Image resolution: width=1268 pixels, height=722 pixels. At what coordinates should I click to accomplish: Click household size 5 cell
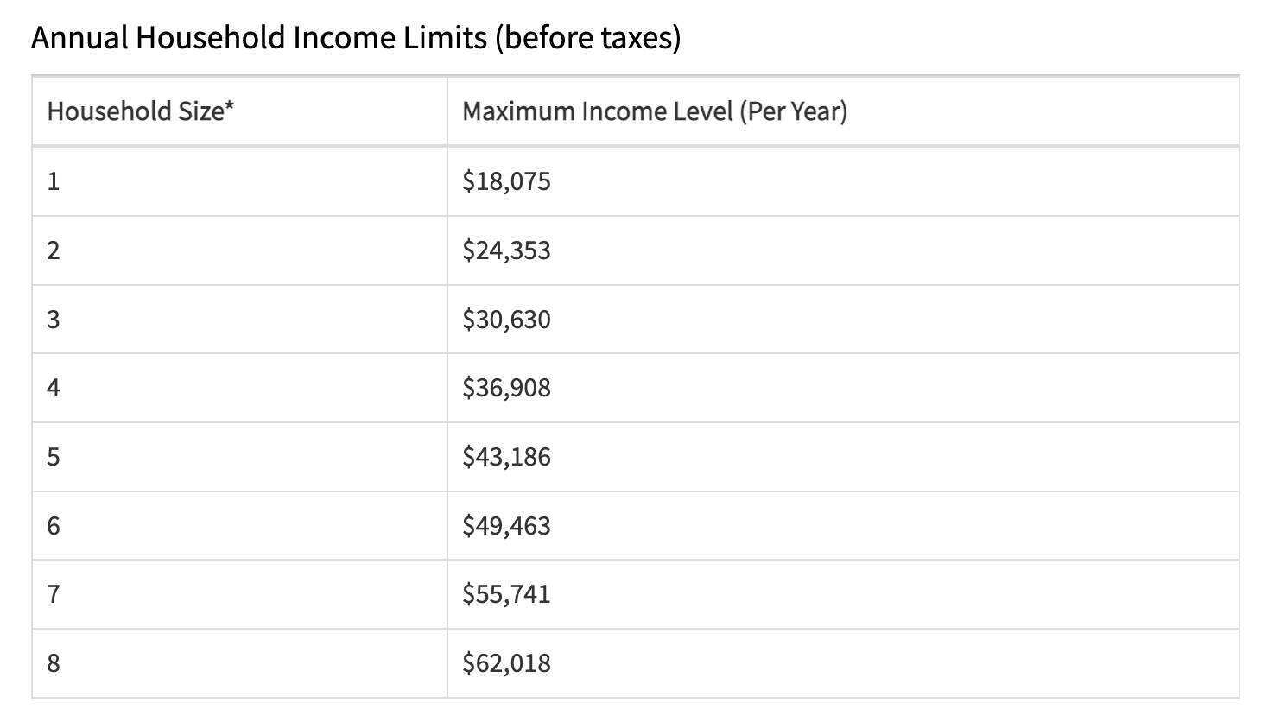tap(239, 457)
